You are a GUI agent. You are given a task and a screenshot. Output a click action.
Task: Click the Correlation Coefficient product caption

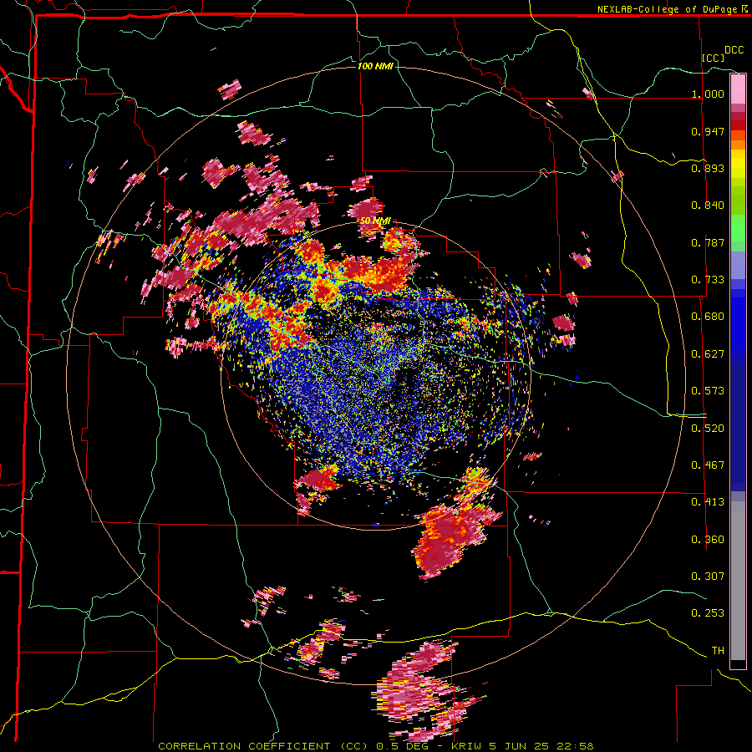click(376, 746)
